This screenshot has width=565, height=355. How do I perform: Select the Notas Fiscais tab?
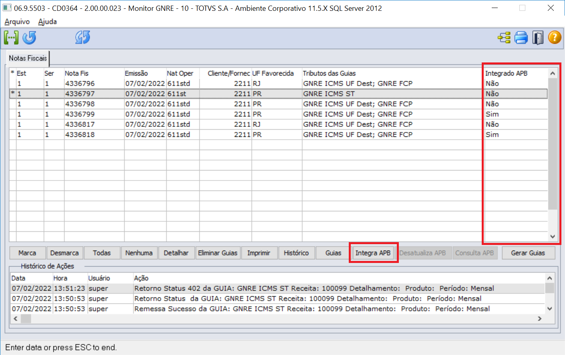28,58
